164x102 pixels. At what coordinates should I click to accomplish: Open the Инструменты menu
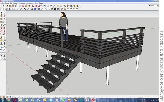30,3
